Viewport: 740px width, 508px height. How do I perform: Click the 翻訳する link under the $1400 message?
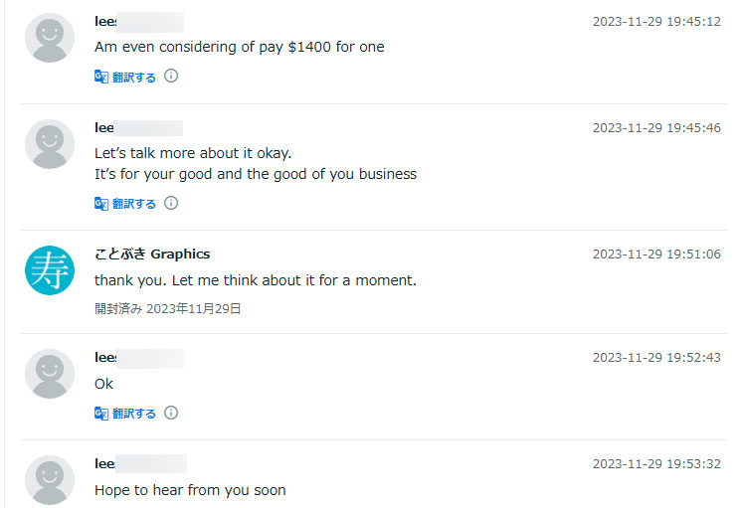(x=134, y=77)
